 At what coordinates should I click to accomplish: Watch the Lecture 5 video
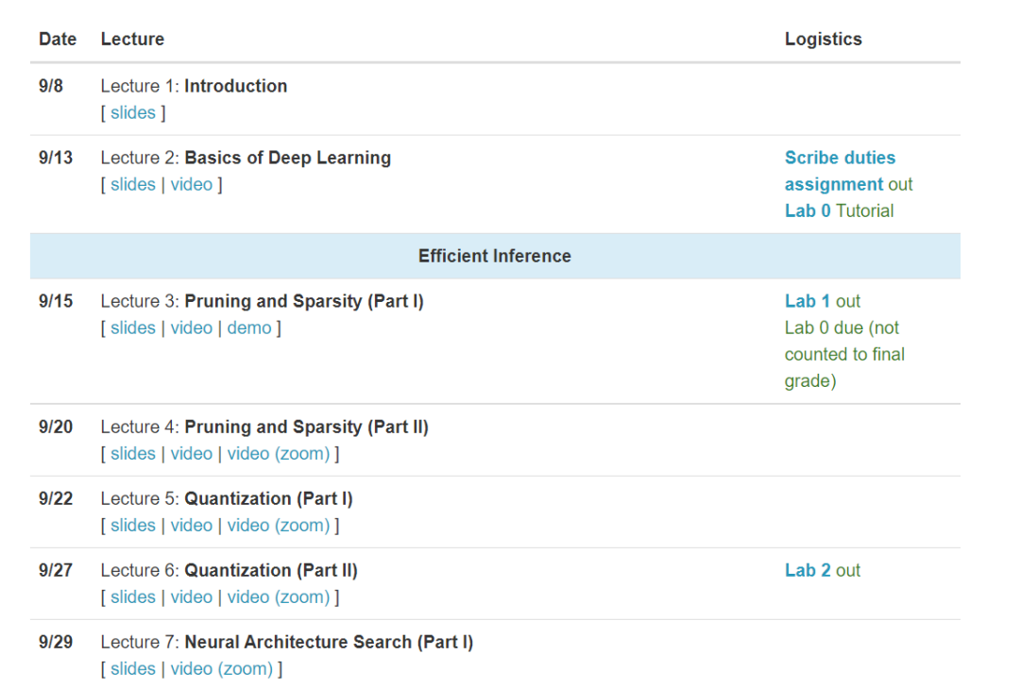click(x=191, y=525)
